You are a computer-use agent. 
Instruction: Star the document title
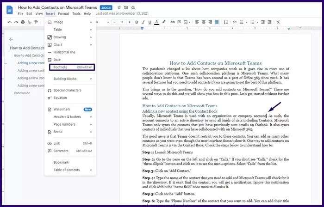[x=119, y=8]
